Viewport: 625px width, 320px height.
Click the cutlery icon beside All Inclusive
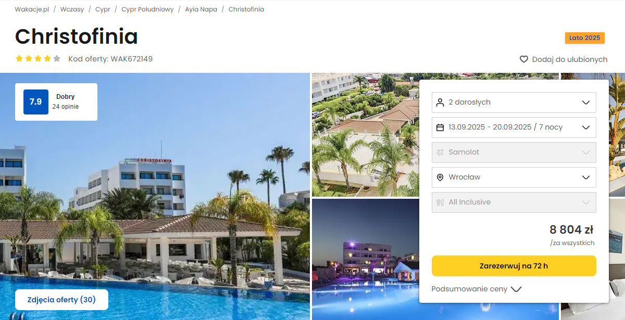click(x=440, y=202)
